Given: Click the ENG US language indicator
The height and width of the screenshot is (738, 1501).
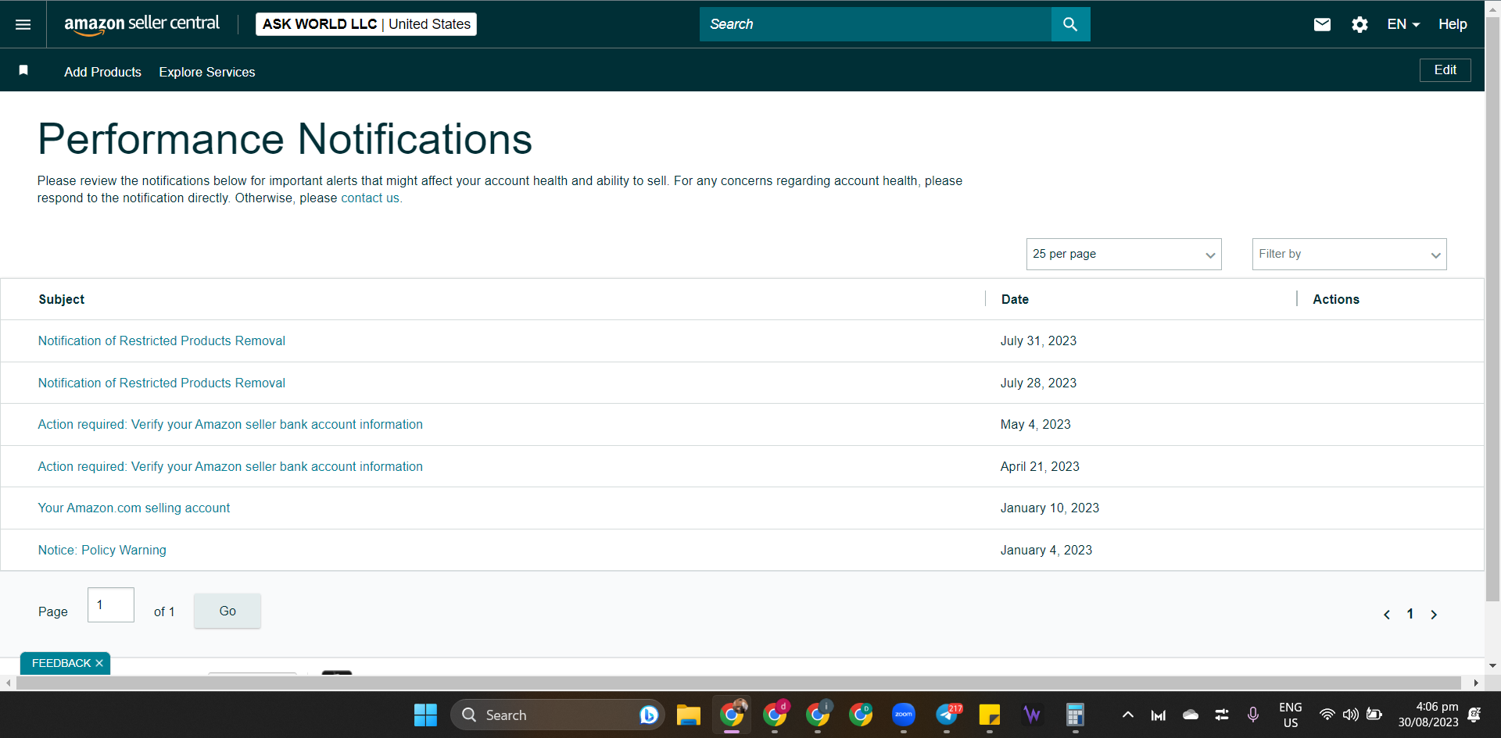Looking at the screenshot, I should coord(1291,715).
